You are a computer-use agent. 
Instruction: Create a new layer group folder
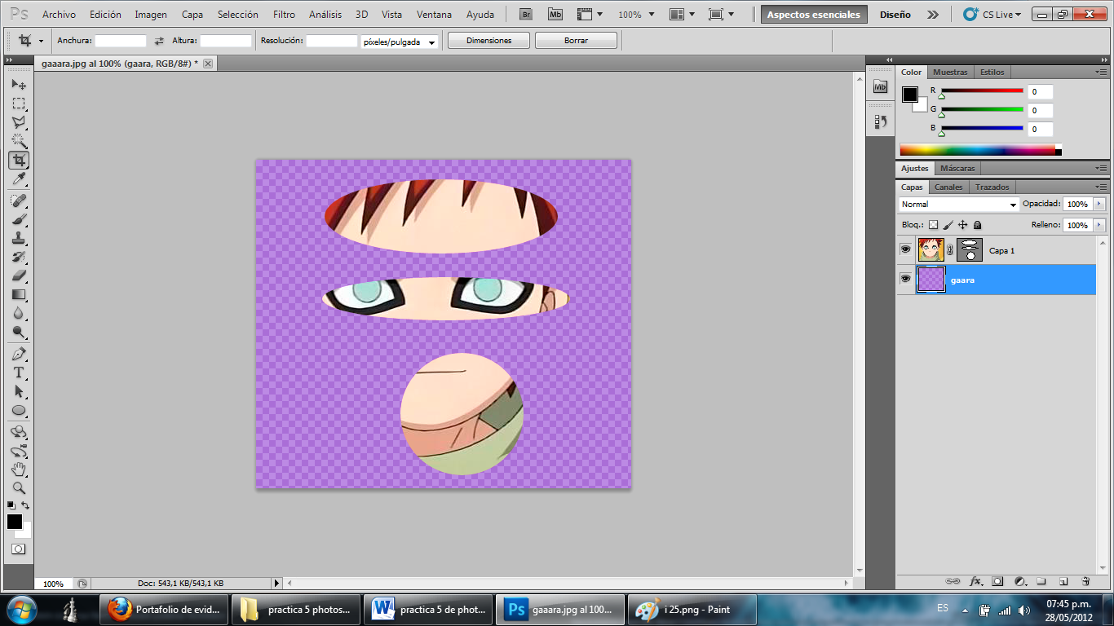point(1041,581)
